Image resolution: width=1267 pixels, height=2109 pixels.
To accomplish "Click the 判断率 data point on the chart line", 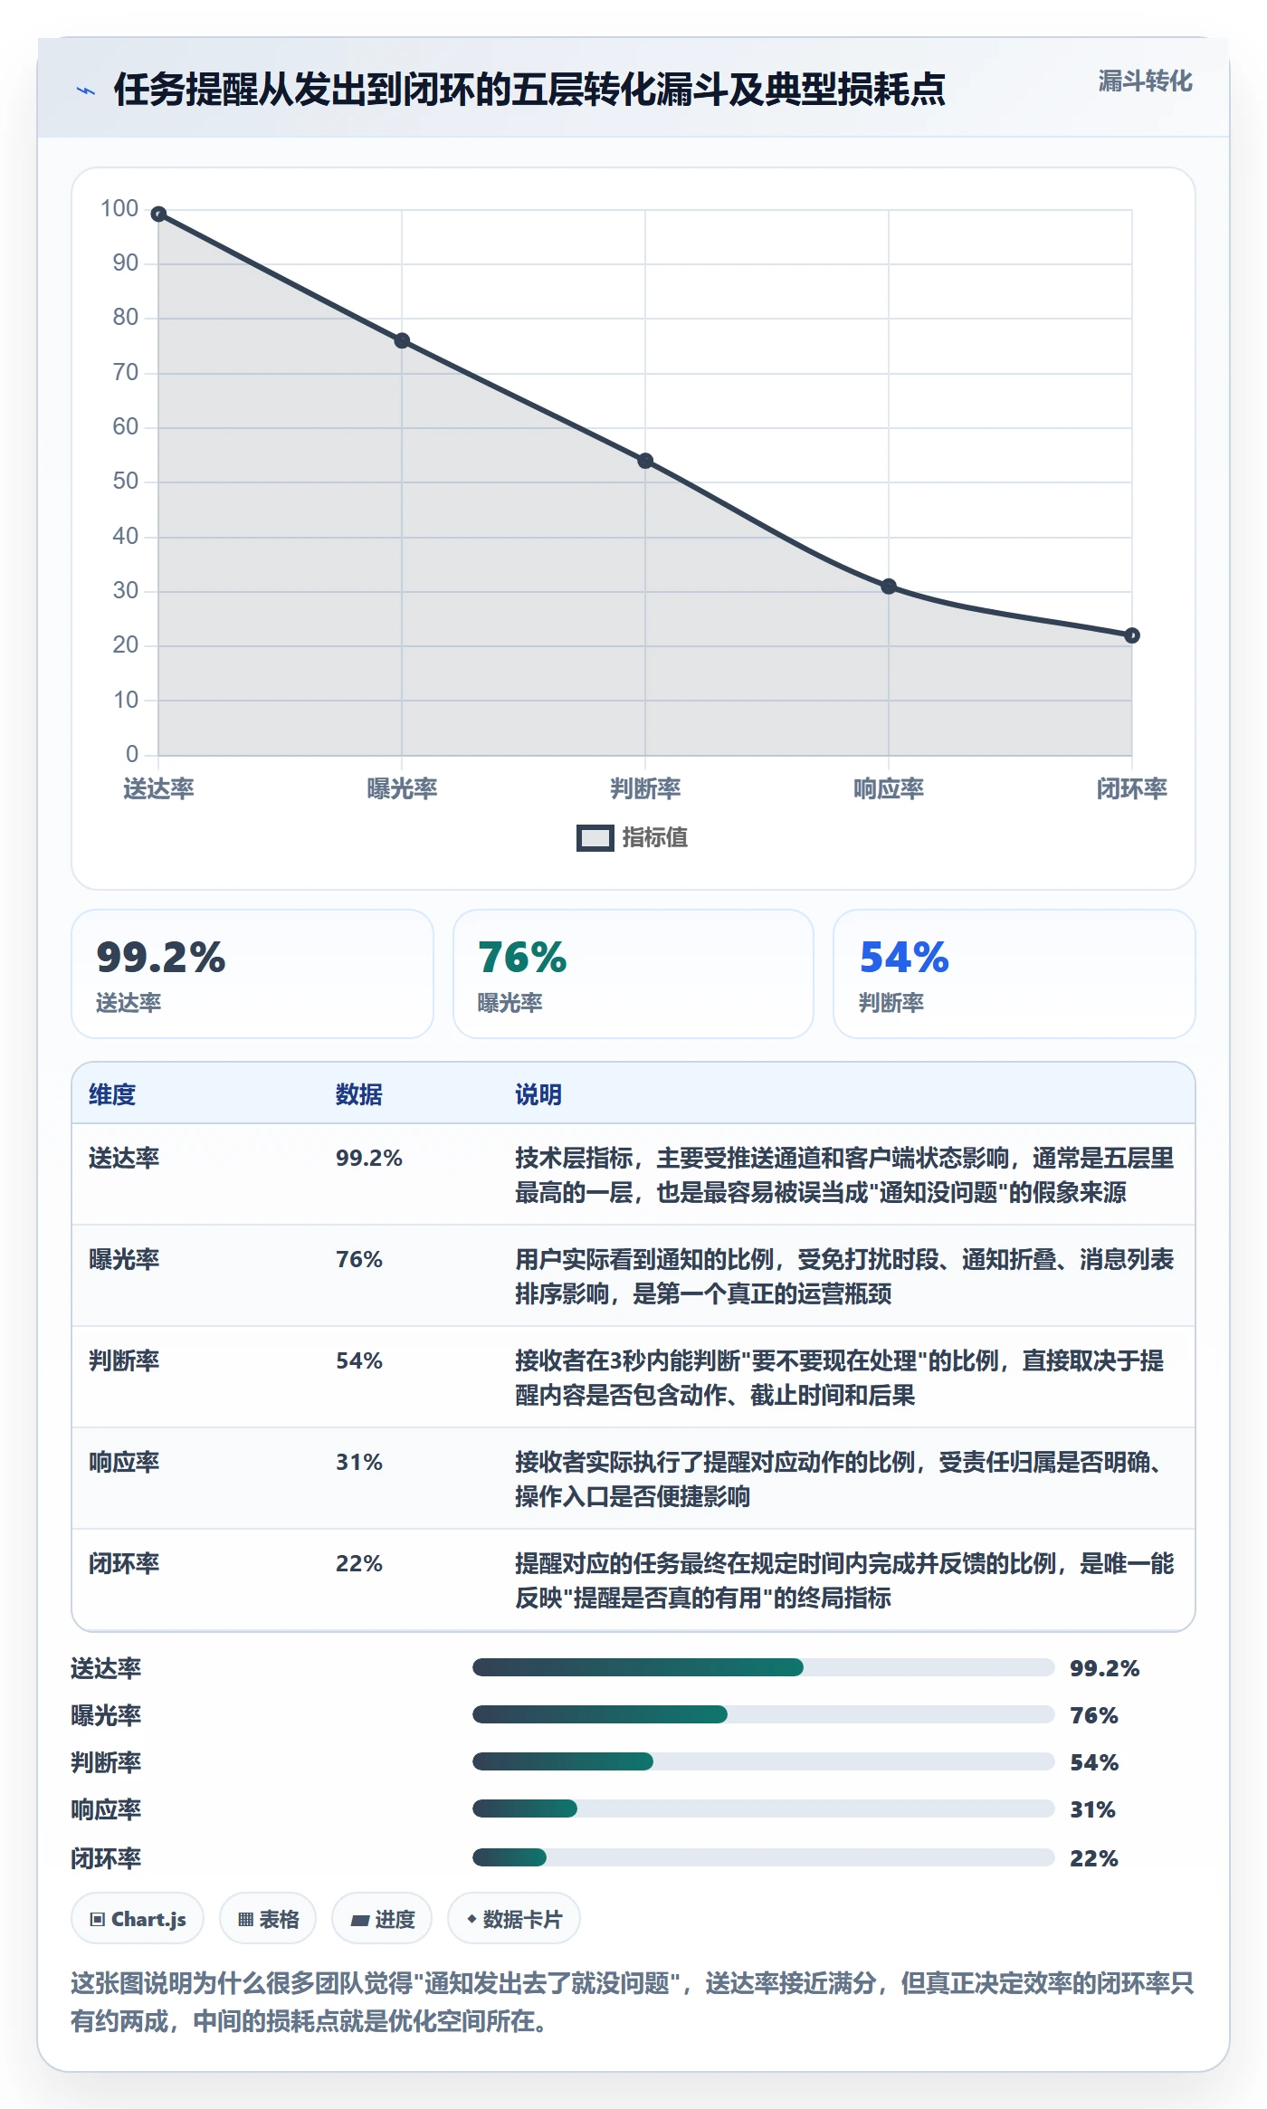I will pyautogui.click(x=645, y=461).
